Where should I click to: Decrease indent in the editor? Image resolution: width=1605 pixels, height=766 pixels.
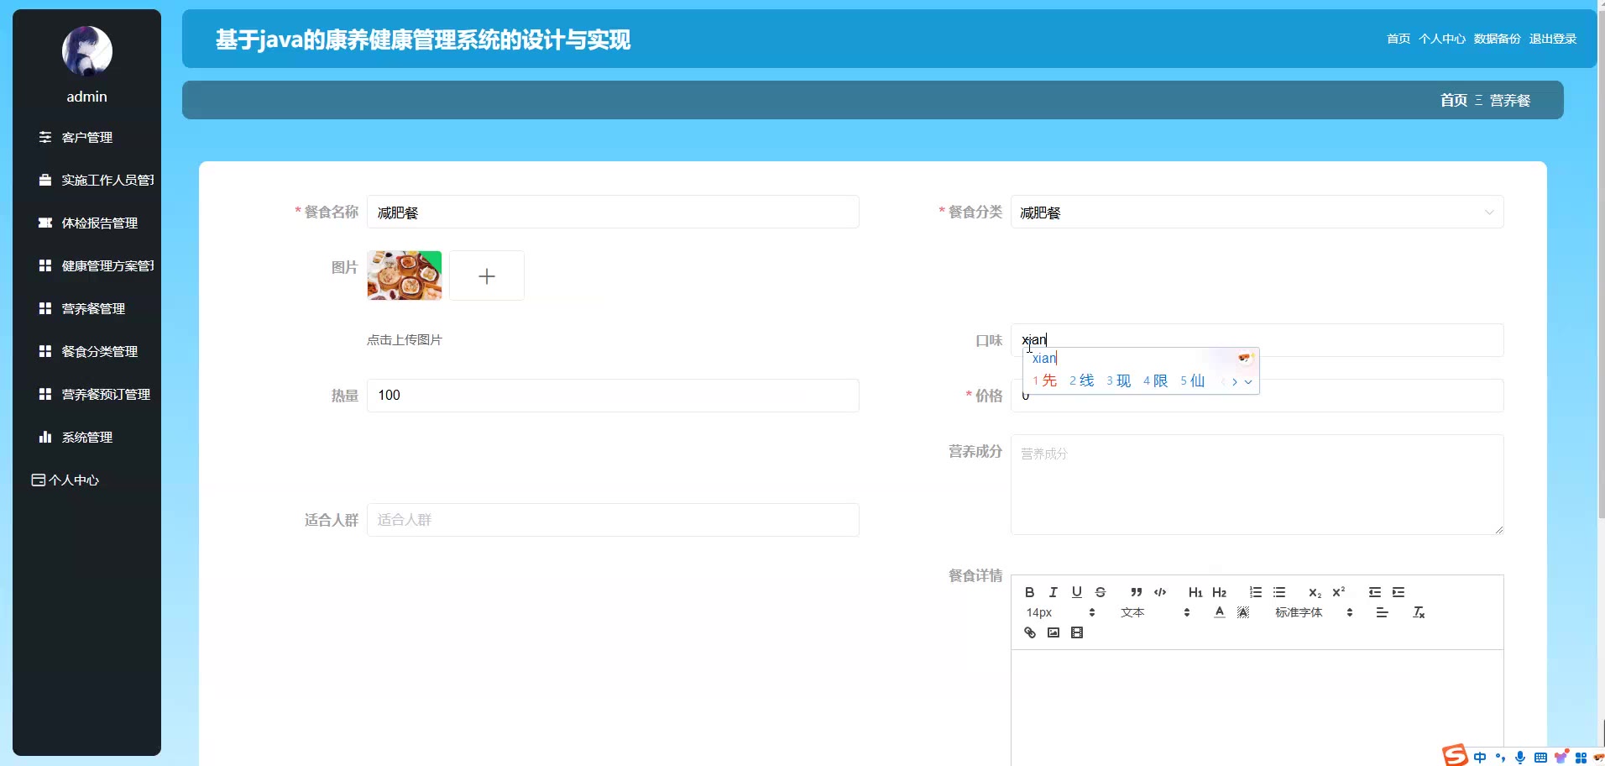[1375, 592]
